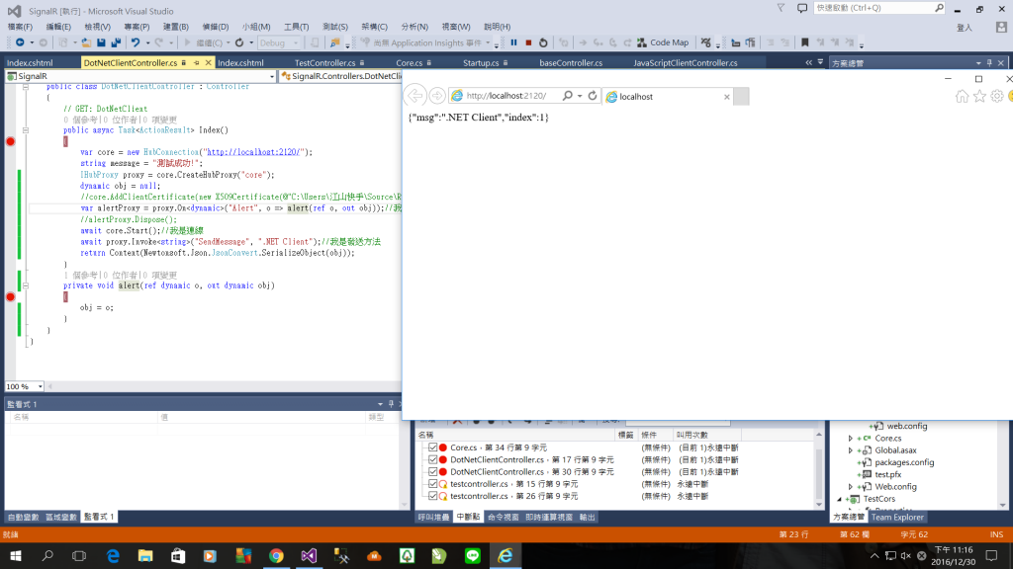This screenshot has height=569, width=1013.
Task: Click the Navigate Backward toolbar icon
Action: pos(20,42)
